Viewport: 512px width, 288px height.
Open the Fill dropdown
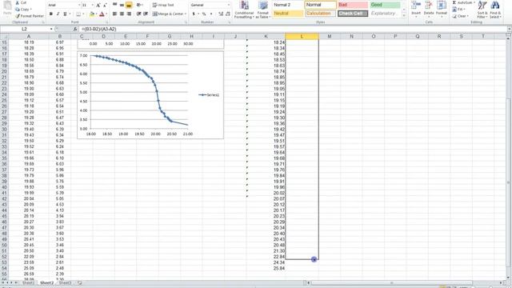[x=458, y=9]
